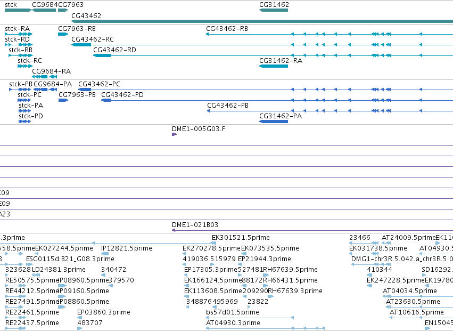Click EST label EK270278.5prime

211,248
